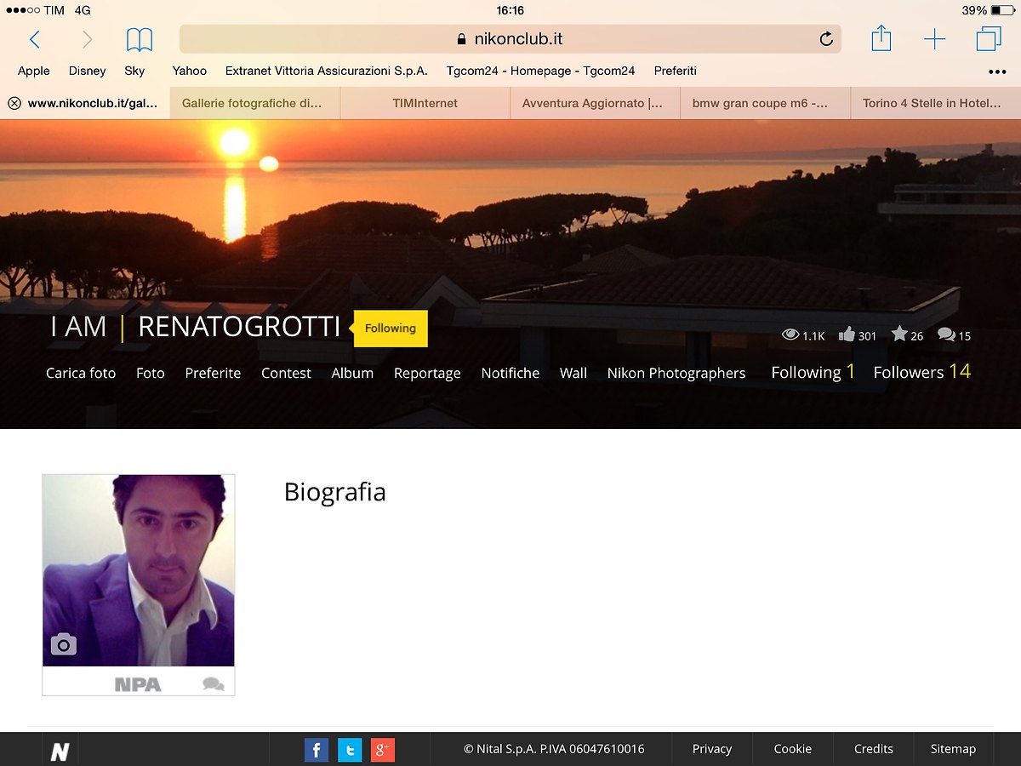The width and height of the screenshot is (1021, 766).
Task: Open the Disney bookmark
Action: click(88, 71)
